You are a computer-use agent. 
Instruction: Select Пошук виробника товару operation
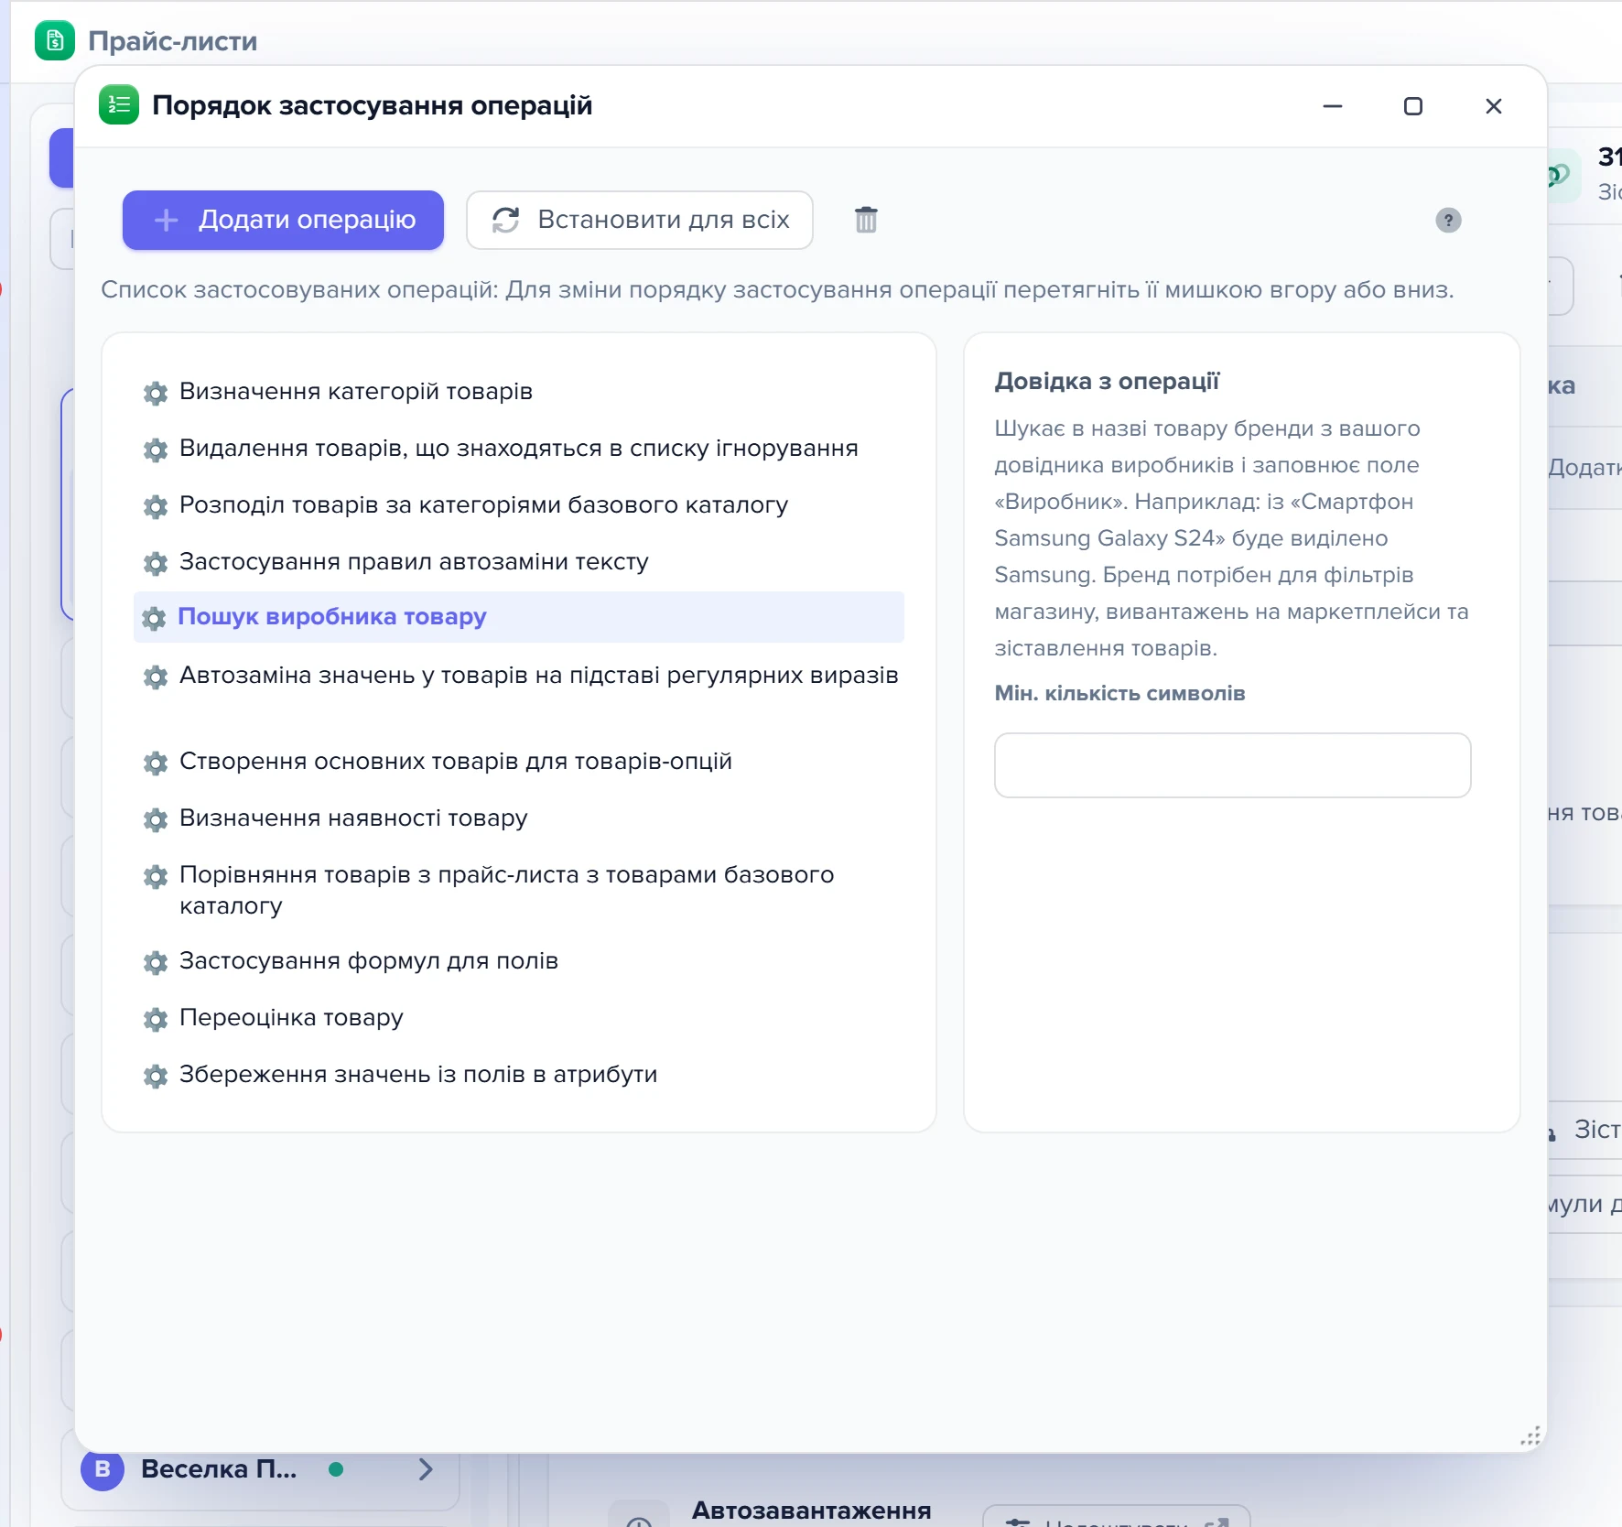tap(519, 617)
